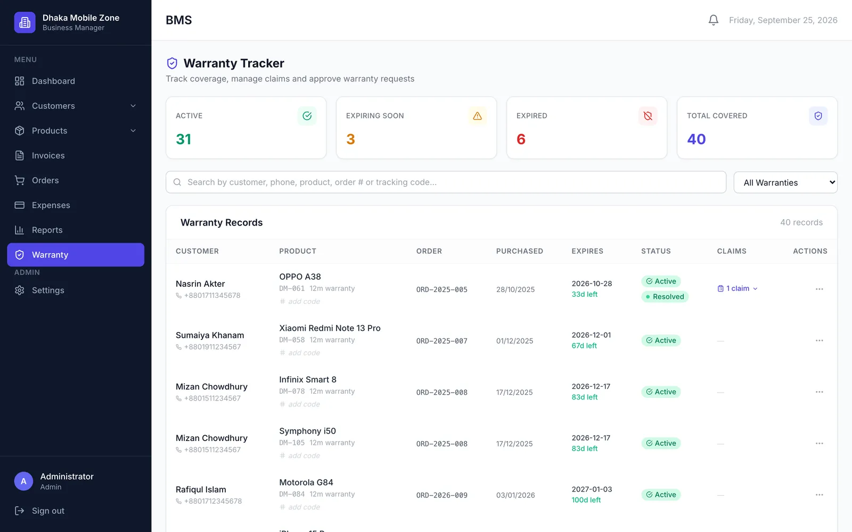Open actions menu for Symphony i50 row
Screen dimensions: 852x532
819,443
